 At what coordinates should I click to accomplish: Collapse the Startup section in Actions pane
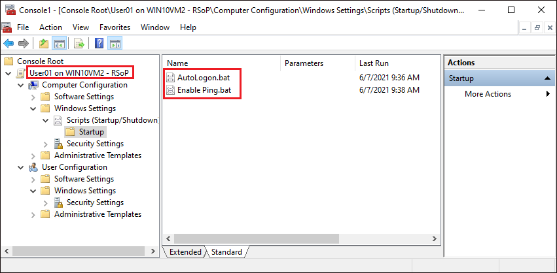[x=548, y=78]
